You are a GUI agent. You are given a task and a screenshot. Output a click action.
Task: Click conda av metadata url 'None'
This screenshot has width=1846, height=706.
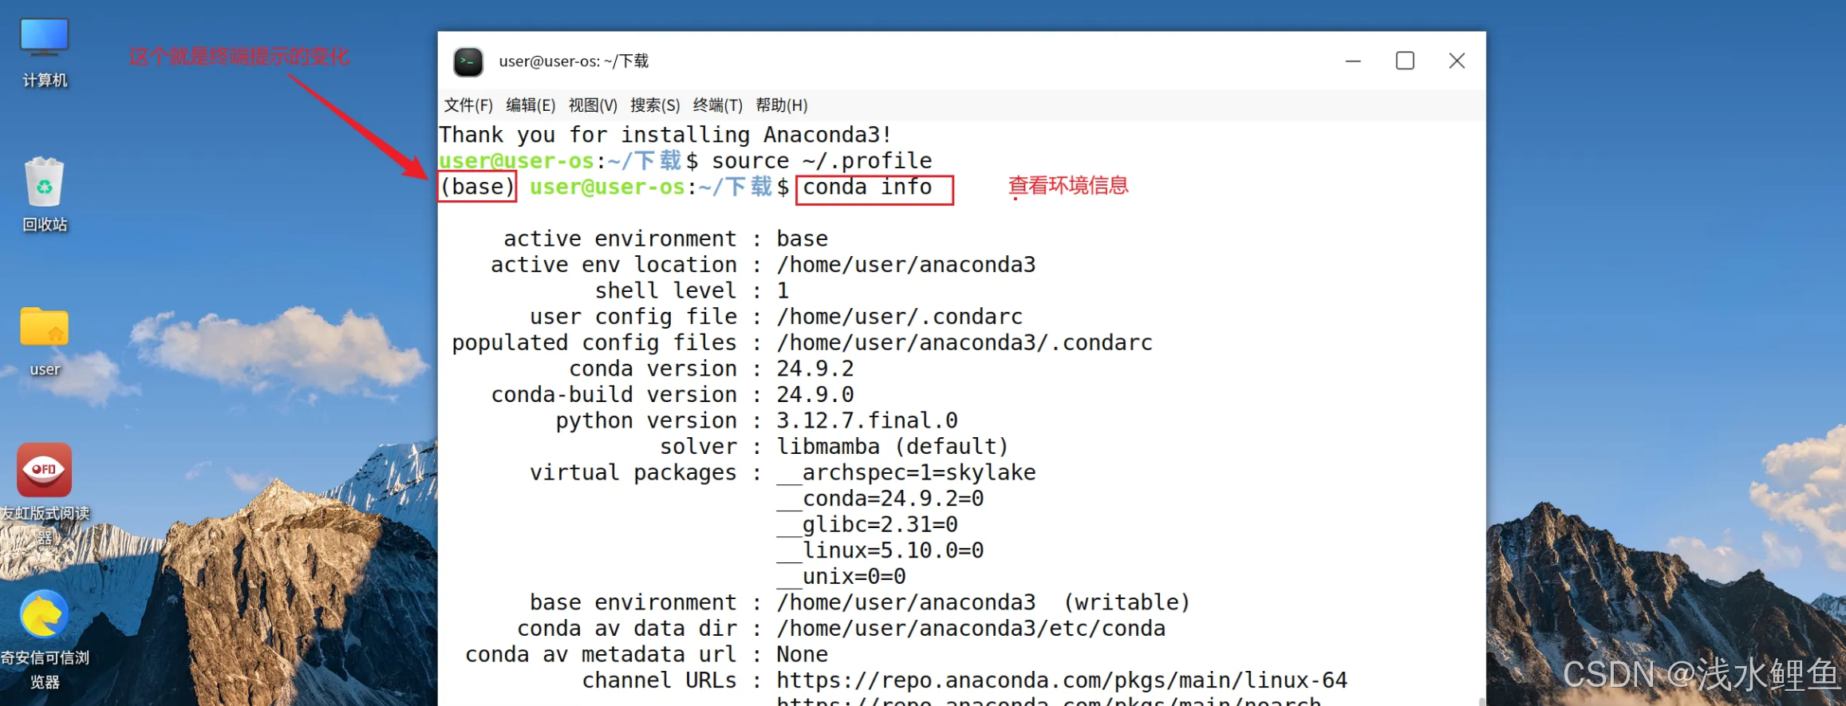[802, 654]
